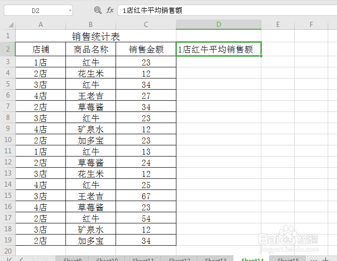Click cell C17 with value 54

pyautogui.click(x=146, y=218)
